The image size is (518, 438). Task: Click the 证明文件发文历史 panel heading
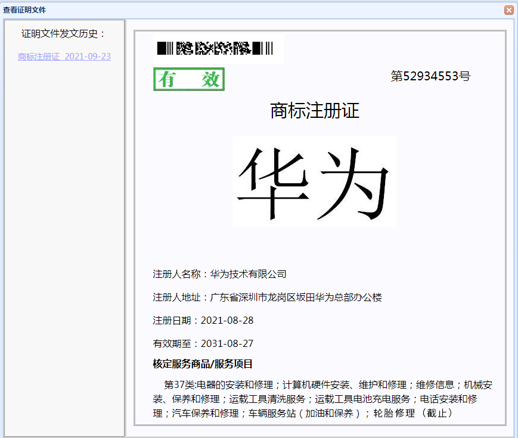[63, 34]
